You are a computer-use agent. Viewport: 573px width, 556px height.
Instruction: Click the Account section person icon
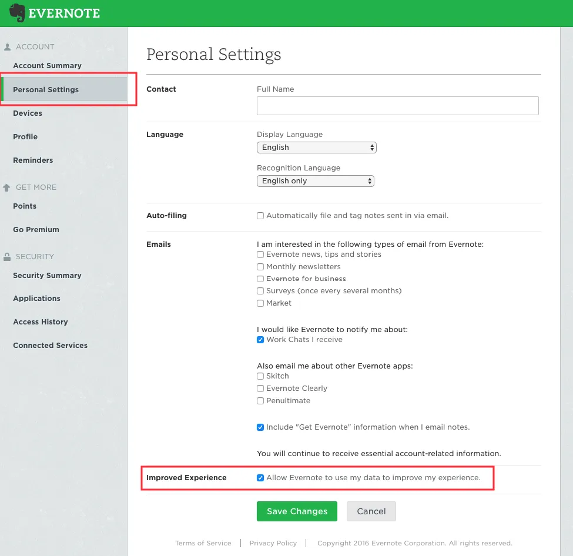pos(7,47)
